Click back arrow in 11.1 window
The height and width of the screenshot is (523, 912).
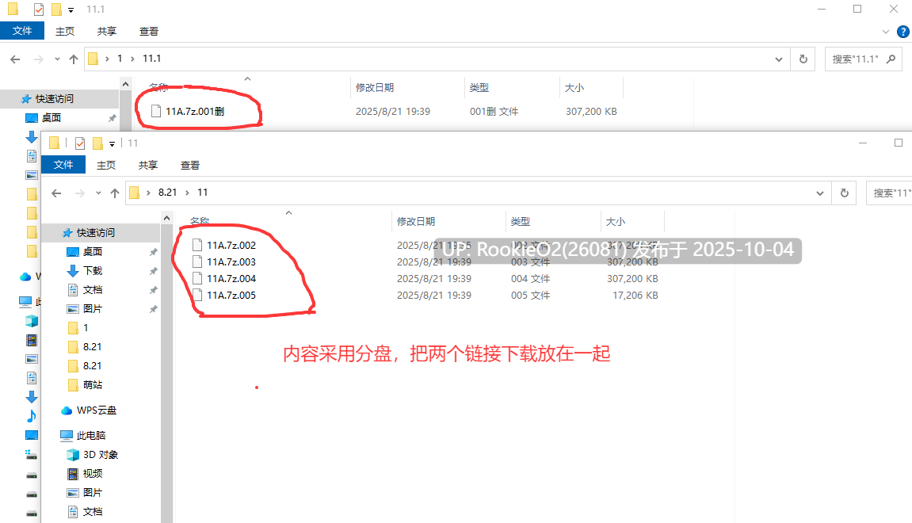[x=15, y=59]
